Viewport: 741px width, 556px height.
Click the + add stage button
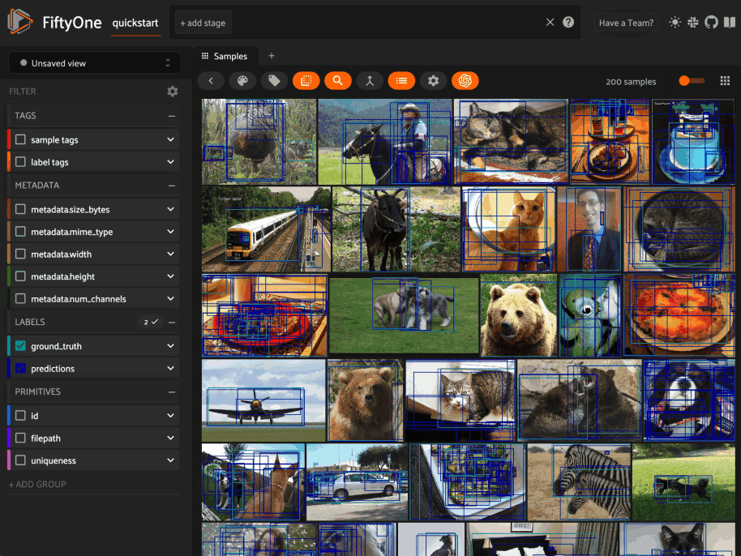pyautogui.click(x=203, y=23)
